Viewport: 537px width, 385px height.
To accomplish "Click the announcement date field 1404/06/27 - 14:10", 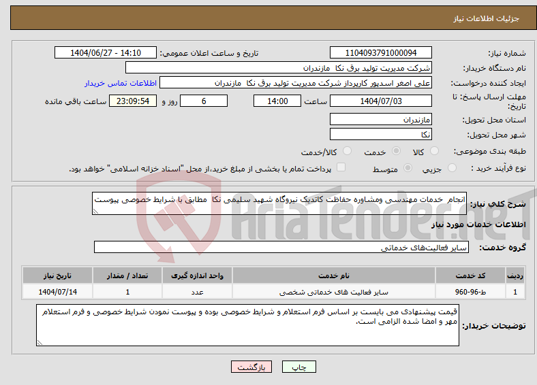I will click(106, 52).
